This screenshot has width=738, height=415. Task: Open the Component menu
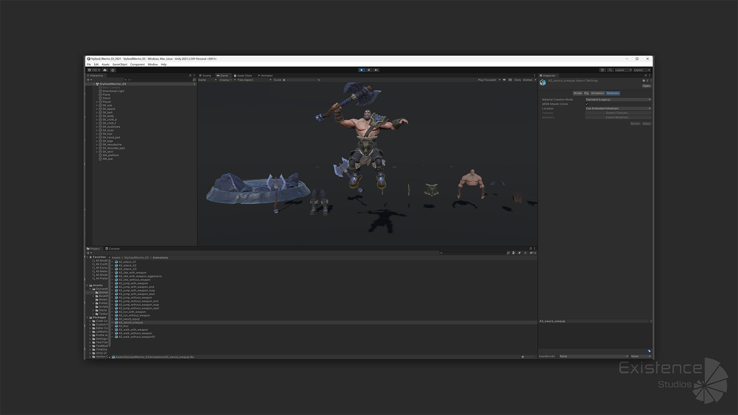137,65
